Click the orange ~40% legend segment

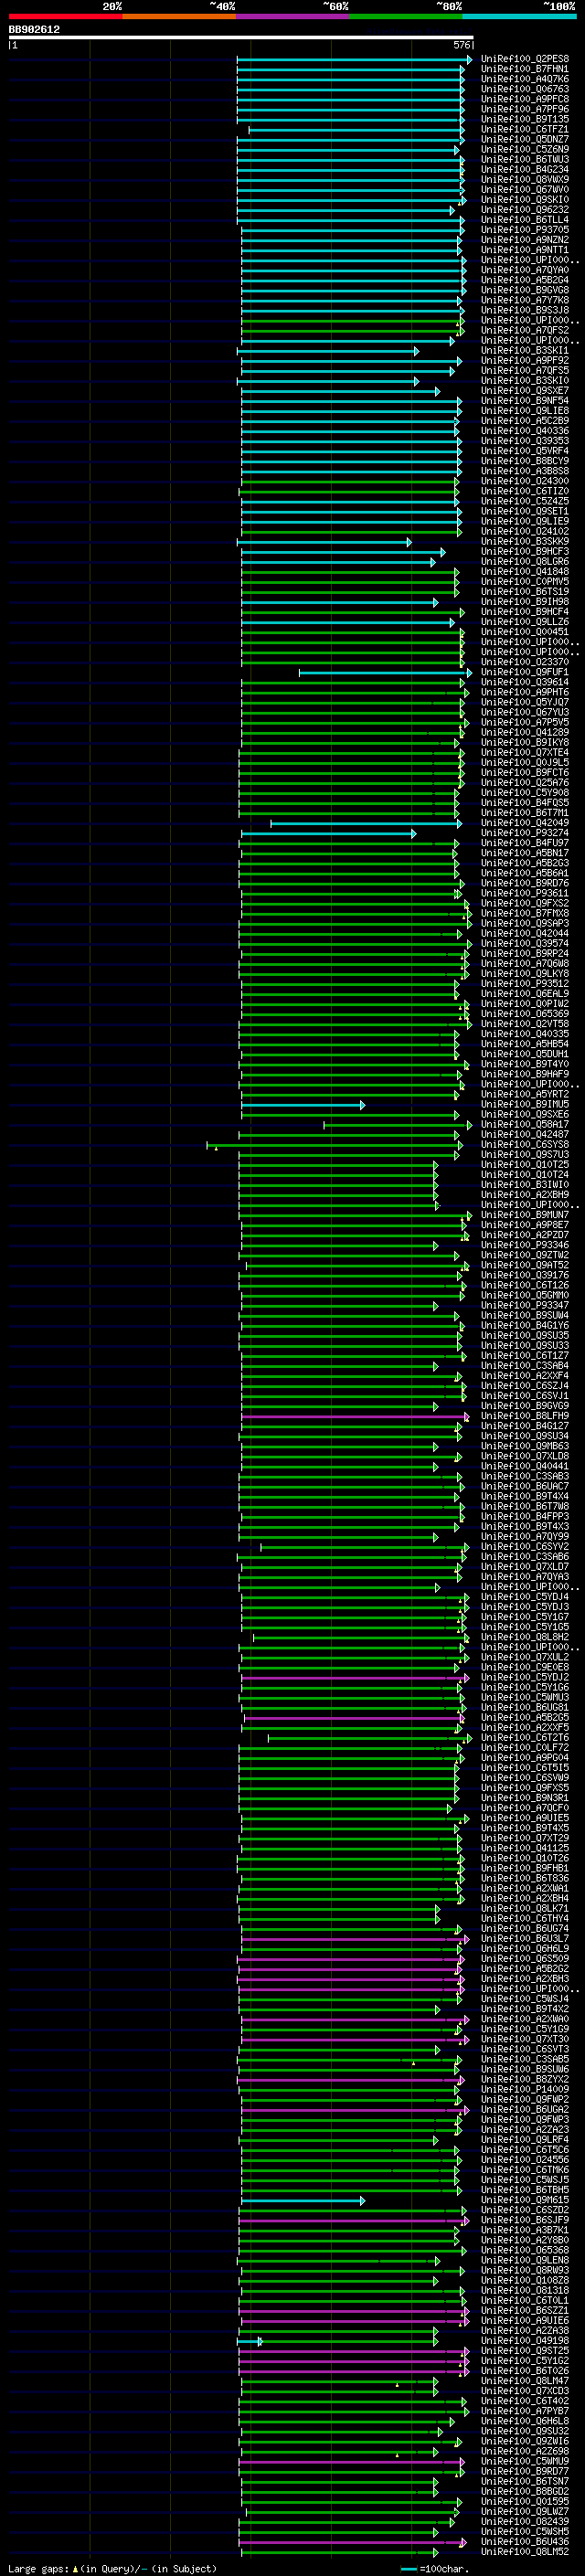click(x=179, y=16)
